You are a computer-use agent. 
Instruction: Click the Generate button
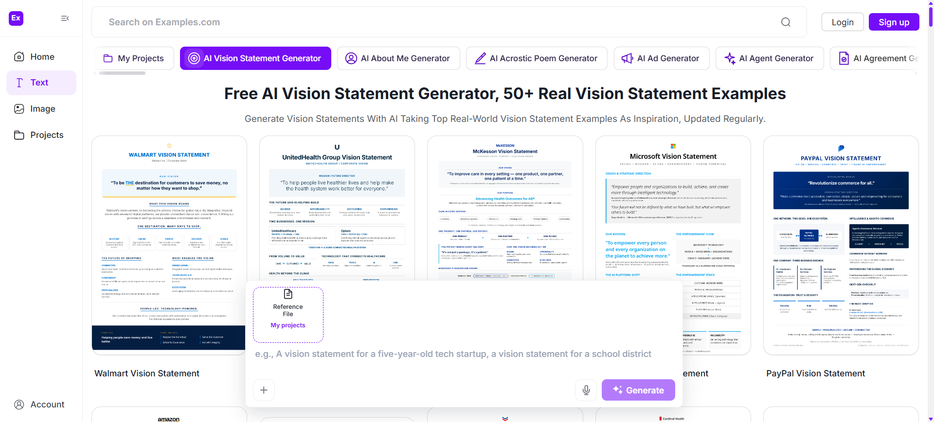pos(638,390)
